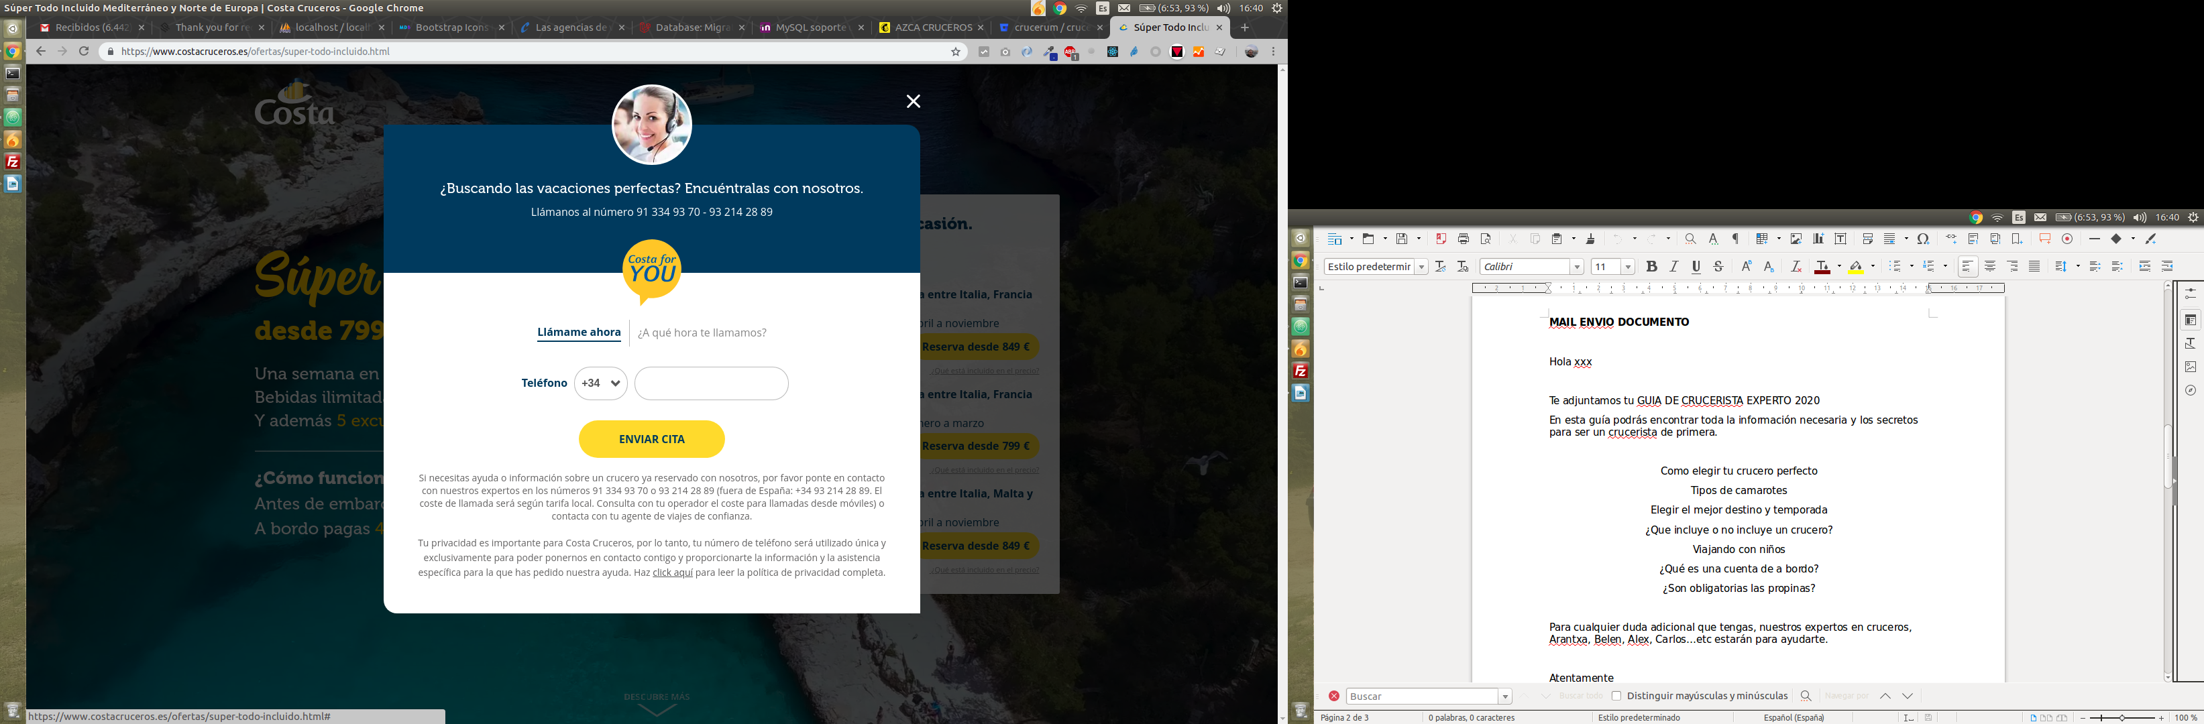The width and height of the screenshot is (2204, 724).
Task: Insert bookmark icon in Writer toolbar
Action: (x=2018, y=239)
